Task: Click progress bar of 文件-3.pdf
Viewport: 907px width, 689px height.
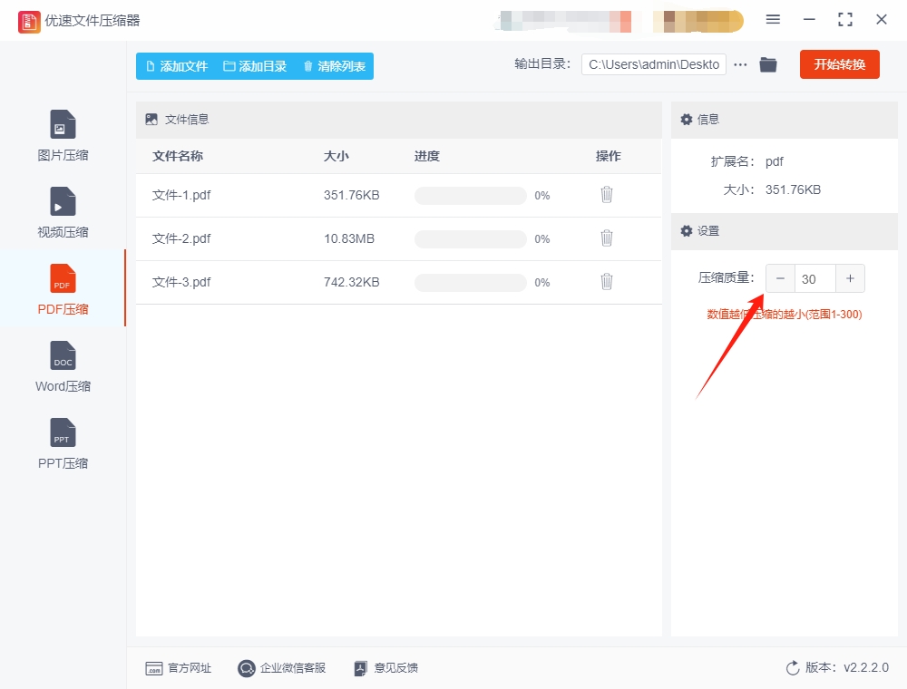Action: (470, 282)
